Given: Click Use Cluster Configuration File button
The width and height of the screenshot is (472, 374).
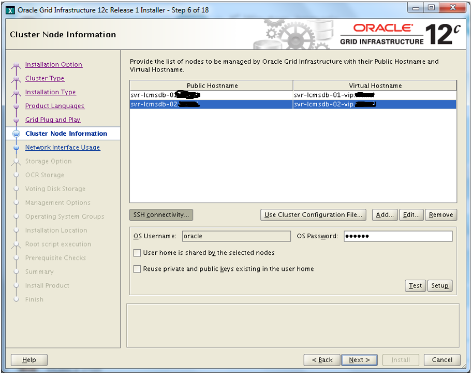Looking at the screenshot, I should pyautogui.click(x=313, y=215).
